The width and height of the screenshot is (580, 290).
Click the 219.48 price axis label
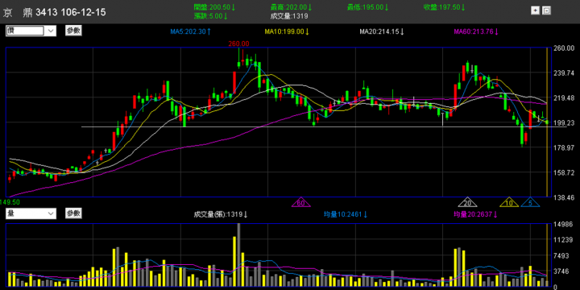pyautogui.click(x=563, y=98)
